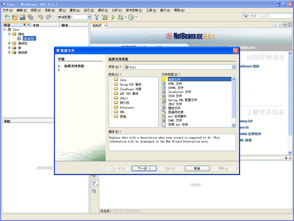
Task: Open the 文件(F) menu
Action: click(8, 10)
